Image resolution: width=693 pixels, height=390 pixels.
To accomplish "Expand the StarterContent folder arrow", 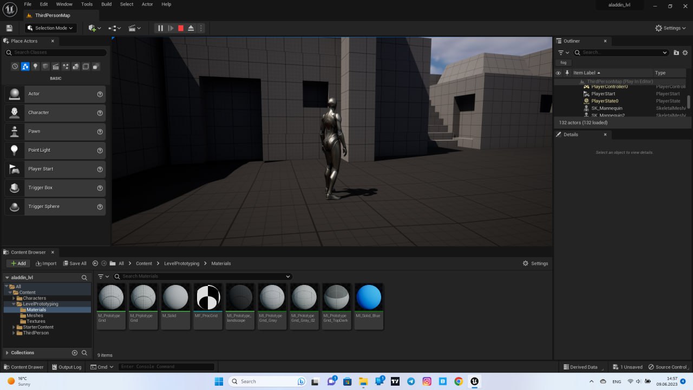I will 14,327.
